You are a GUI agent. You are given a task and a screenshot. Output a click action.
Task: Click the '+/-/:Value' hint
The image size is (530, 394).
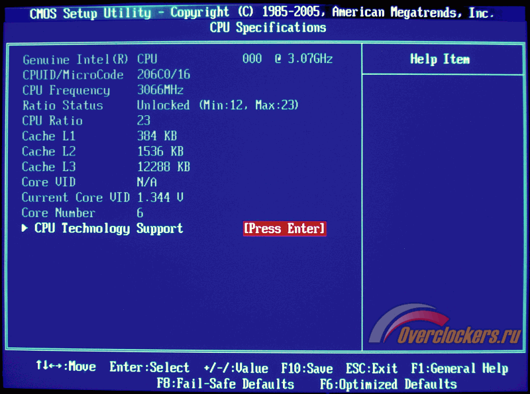click(236, 368)
